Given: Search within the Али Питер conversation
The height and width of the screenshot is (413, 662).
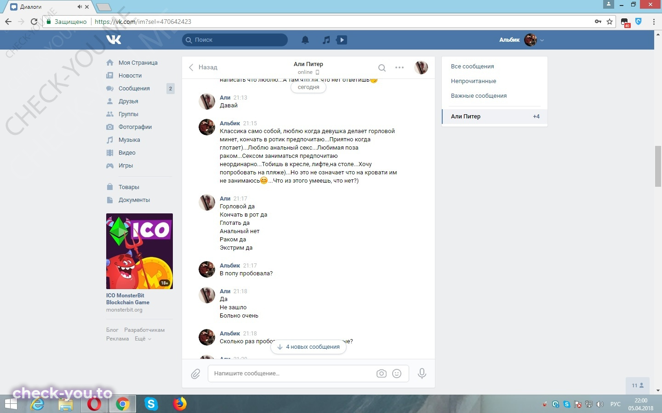Looking at the screenshot, I should tap(382, 67).
